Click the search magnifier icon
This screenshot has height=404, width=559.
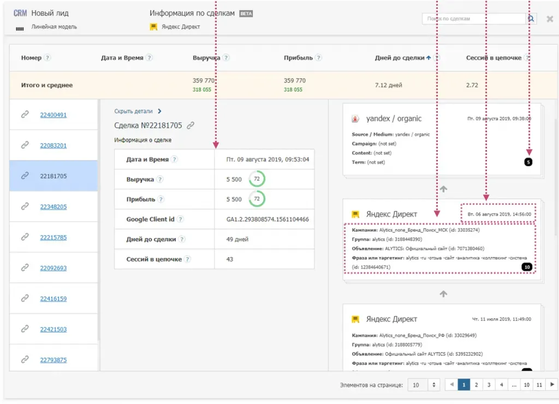(x=531, y=19)
